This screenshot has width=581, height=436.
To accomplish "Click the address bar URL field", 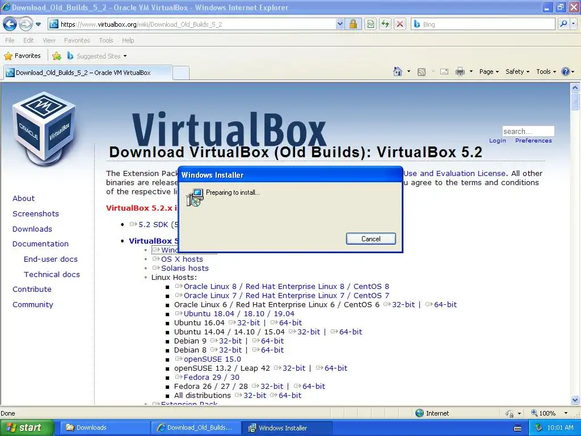I will (x=192, y=24).
